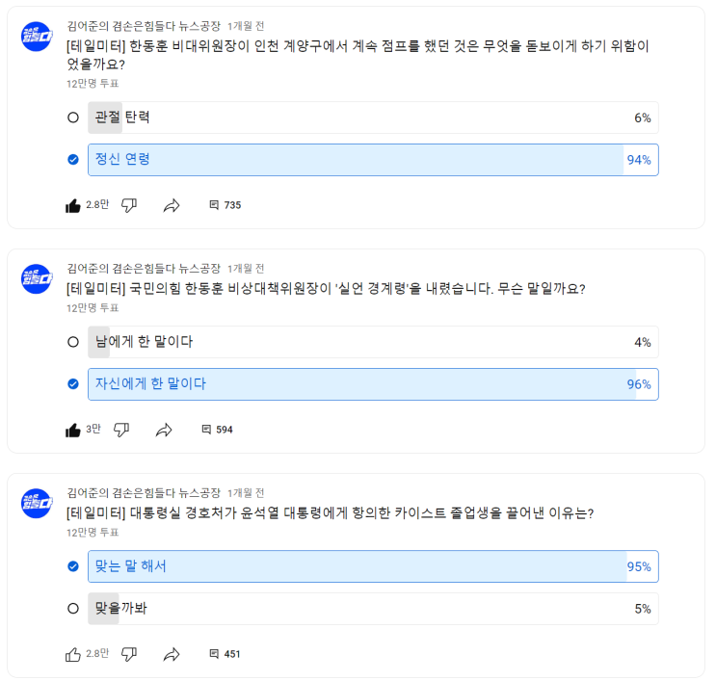The height and width of the screenshot is (681, 716).
Task: Share the first poll post
Action: (x=172, y=205)
